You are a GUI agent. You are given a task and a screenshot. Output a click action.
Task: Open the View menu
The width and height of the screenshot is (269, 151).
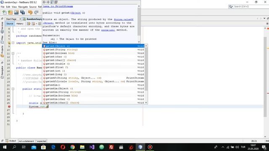[x=14, y=7]
